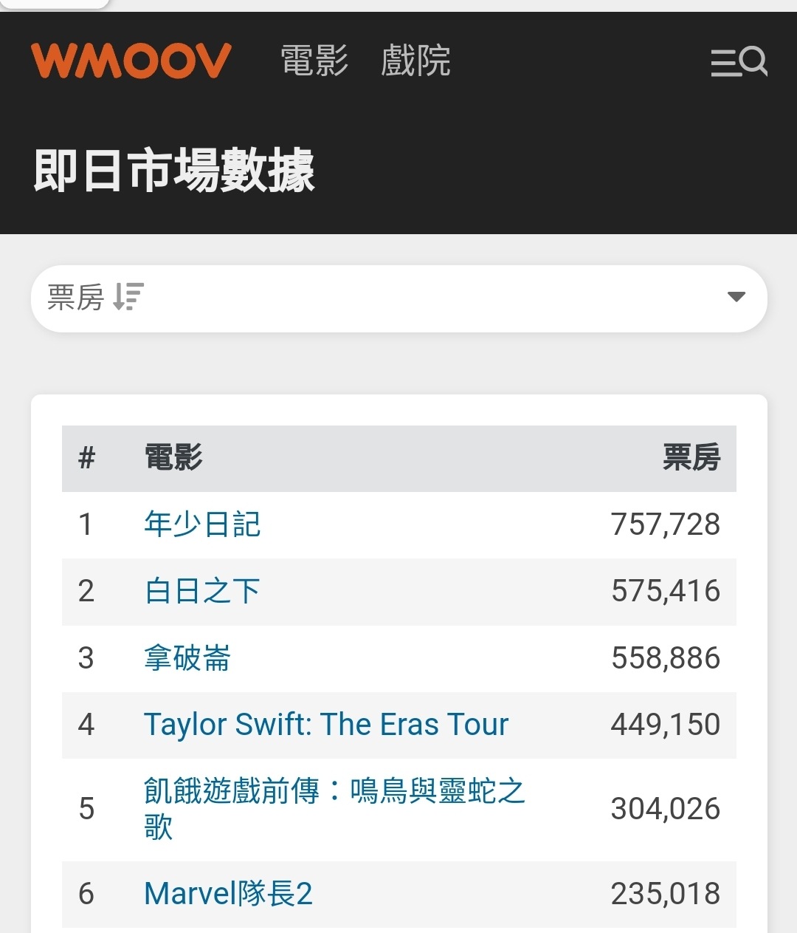Click the box office figure 449,150

click(666, 725)
